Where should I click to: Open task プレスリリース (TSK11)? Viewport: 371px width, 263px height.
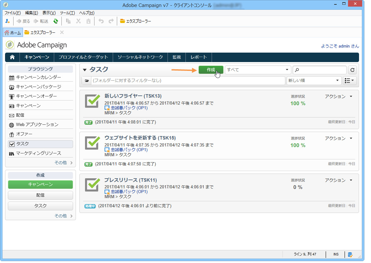click(131, 180)
